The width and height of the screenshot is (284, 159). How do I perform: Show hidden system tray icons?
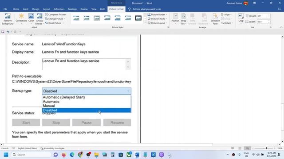click(228, 155)
